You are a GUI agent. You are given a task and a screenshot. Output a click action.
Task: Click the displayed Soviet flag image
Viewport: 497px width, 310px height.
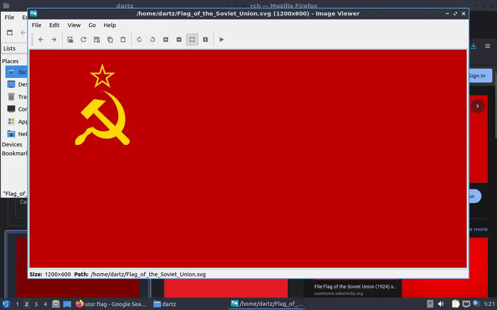tap(248, 158)
